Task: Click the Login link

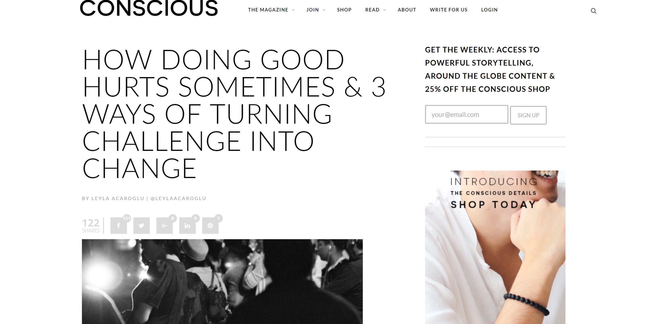Action: [x=489, y=10]
